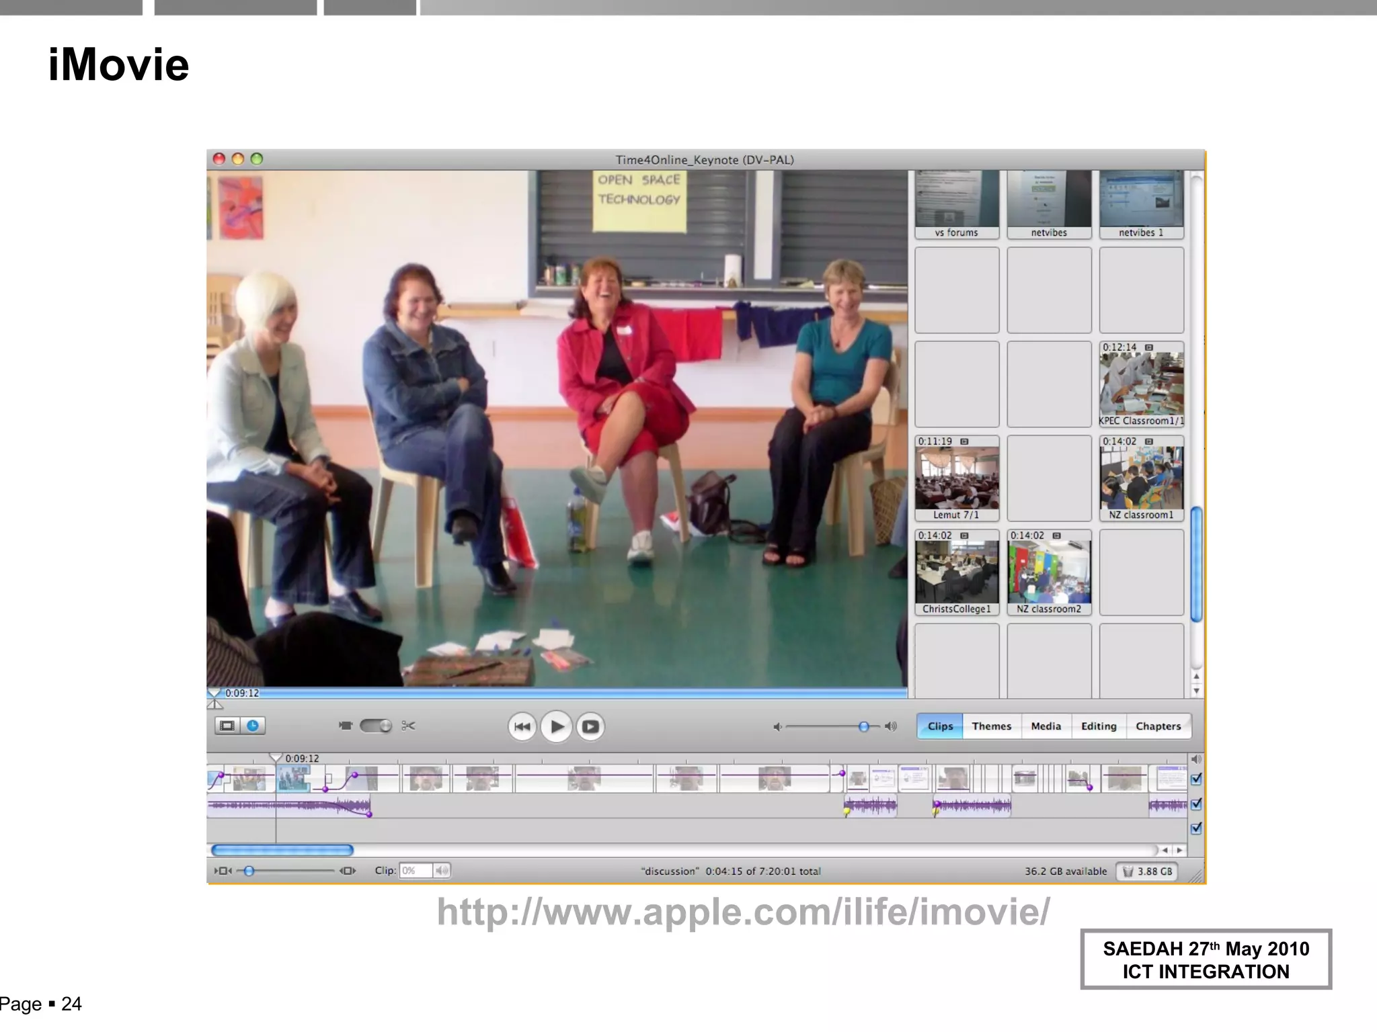This screenshot has width=1377, height=1032.
Task: Click the camcorder icon beside the mode switch
Action: [346, 726]
